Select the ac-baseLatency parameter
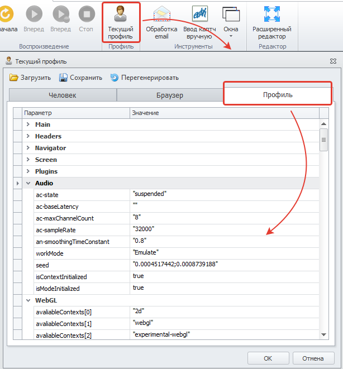The image size is (343, 369). point(82,207)
